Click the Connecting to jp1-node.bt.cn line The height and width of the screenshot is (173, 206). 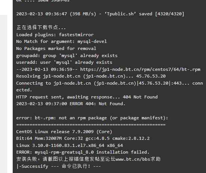pyautogui.click(x=110, y=86)
